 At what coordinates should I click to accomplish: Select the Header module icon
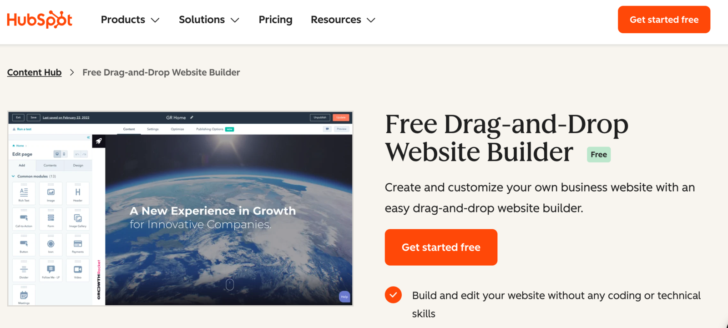pyautogui.click(x=78, y=193)
